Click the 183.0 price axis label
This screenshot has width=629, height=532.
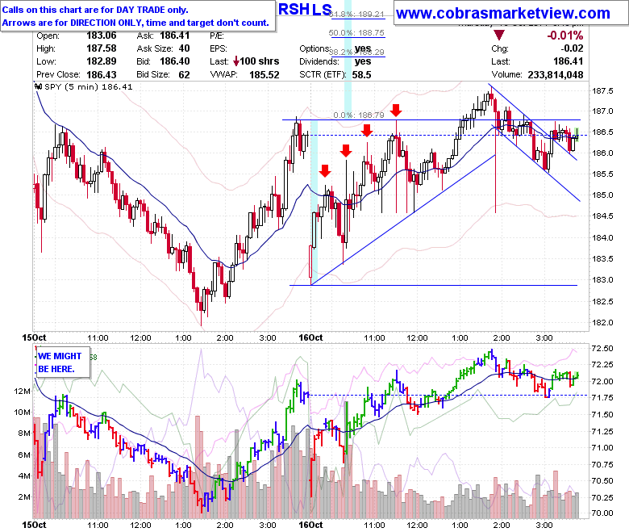coord(602,280)
